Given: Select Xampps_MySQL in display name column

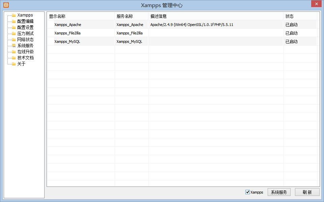Looking at the screenshot, I should [x=67, y=41].
